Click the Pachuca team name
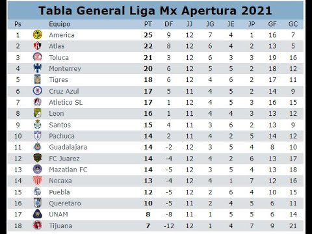 tap(62, 136)
